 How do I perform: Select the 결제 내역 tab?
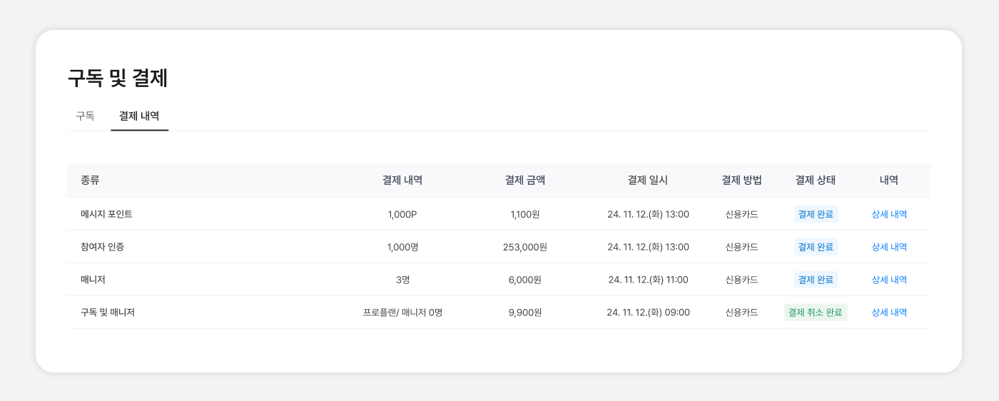coord(139,116)
